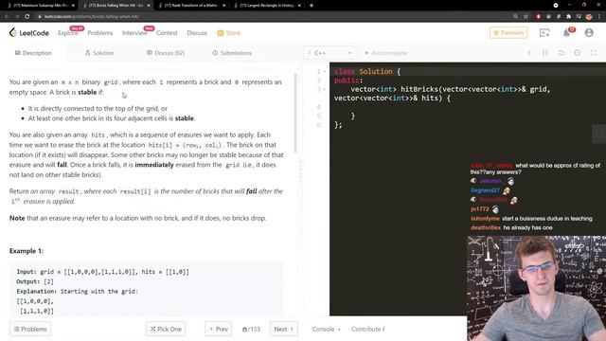Click the problem number indicator /133
This screenshot has height=341, width=606.
click(251, 329)
